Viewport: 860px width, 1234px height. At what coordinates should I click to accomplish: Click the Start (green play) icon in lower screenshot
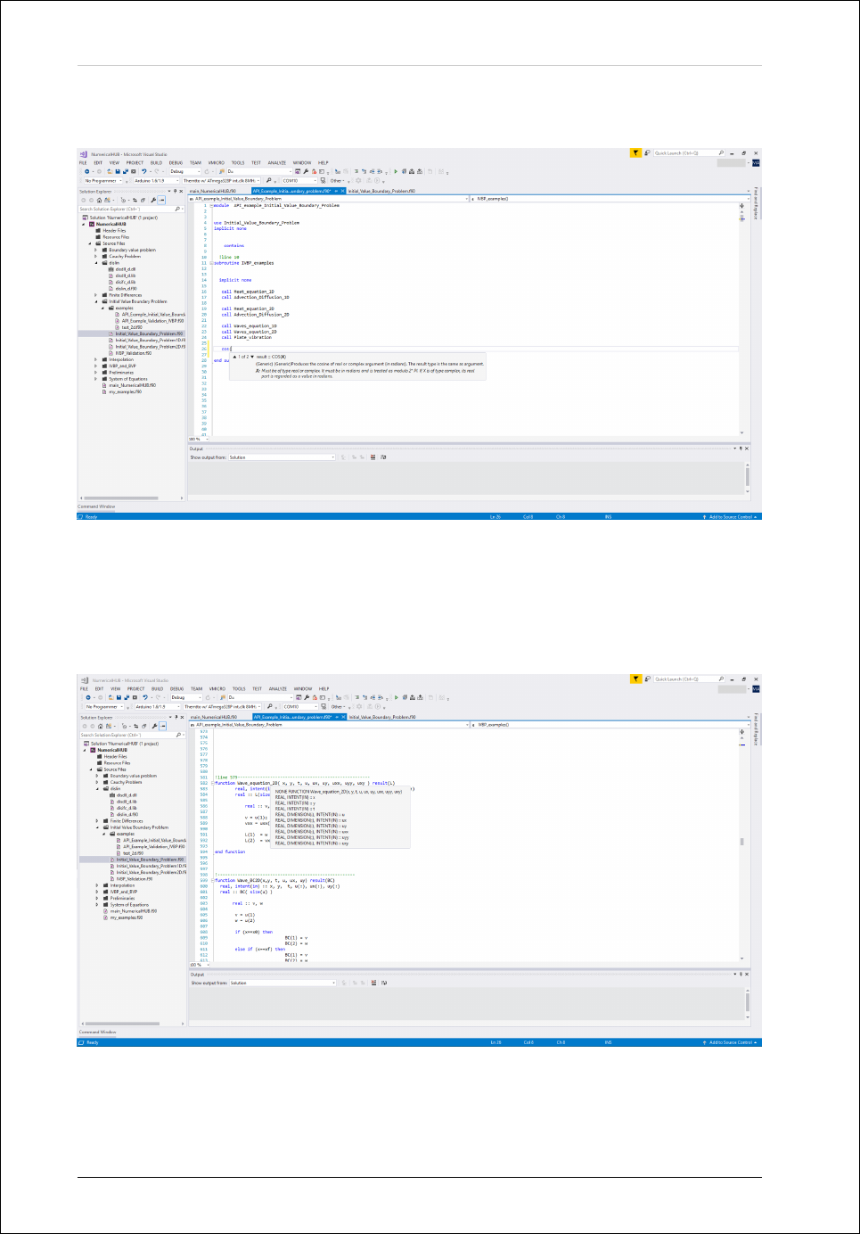point(397,697)
